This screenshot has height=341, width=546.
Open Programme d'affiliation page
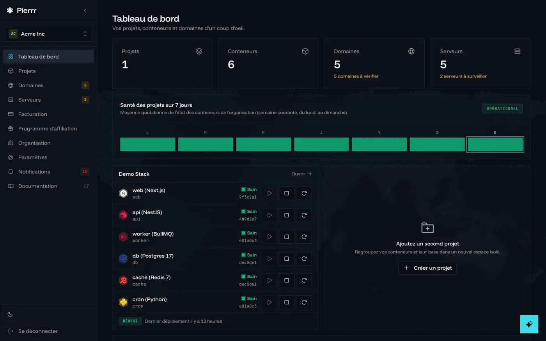(48, 129)
